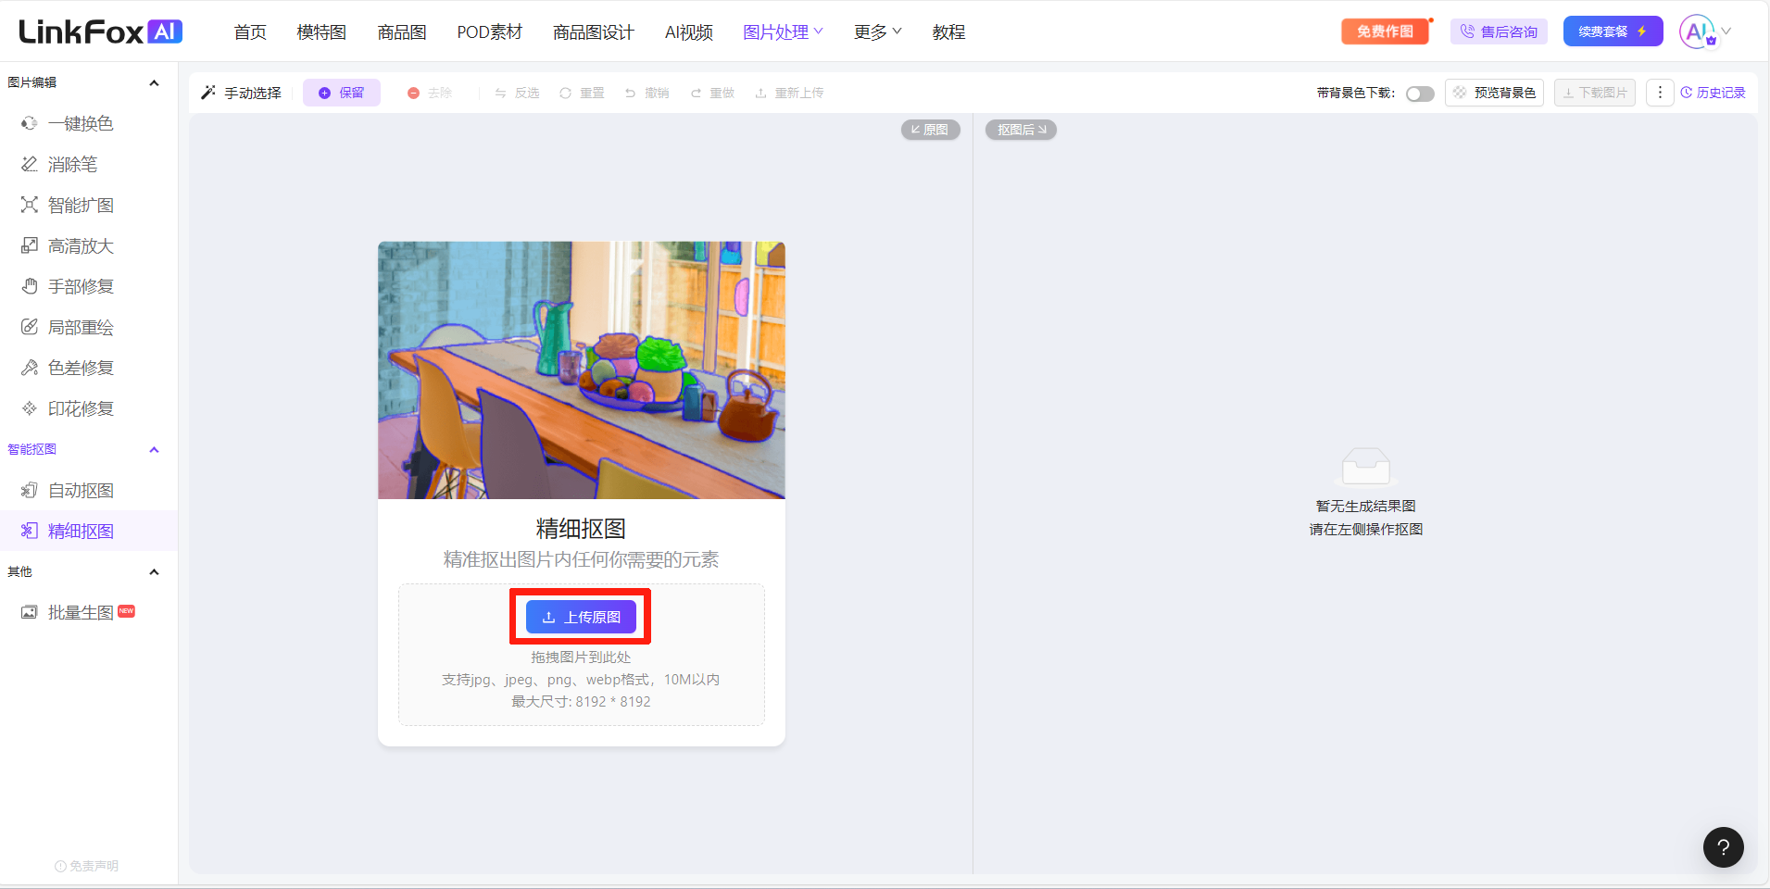Click 重新上传 to re-upload image
This screenshot has height=889, width=1770.
[x=789, y=93]
